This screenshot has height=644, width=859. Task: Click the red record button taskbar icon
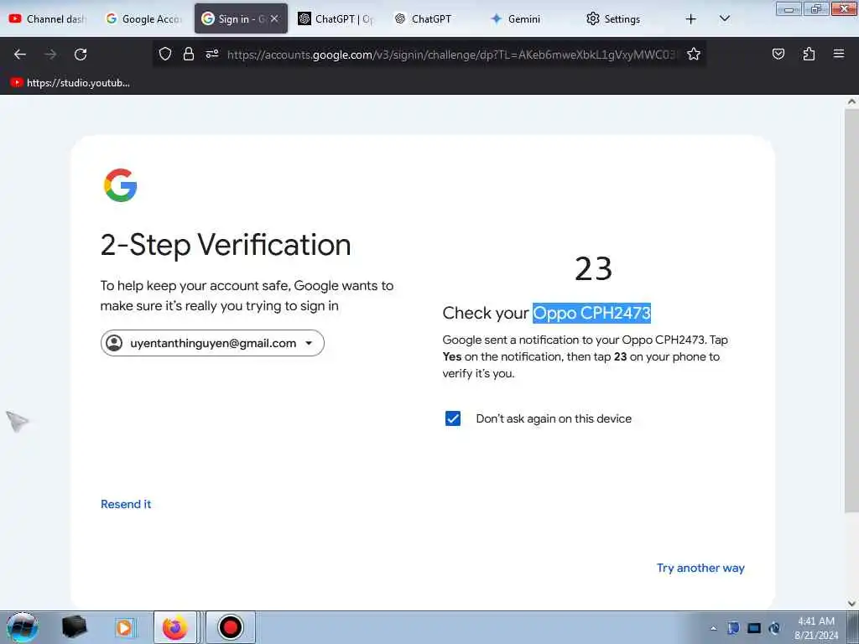[x=230, y=627]
